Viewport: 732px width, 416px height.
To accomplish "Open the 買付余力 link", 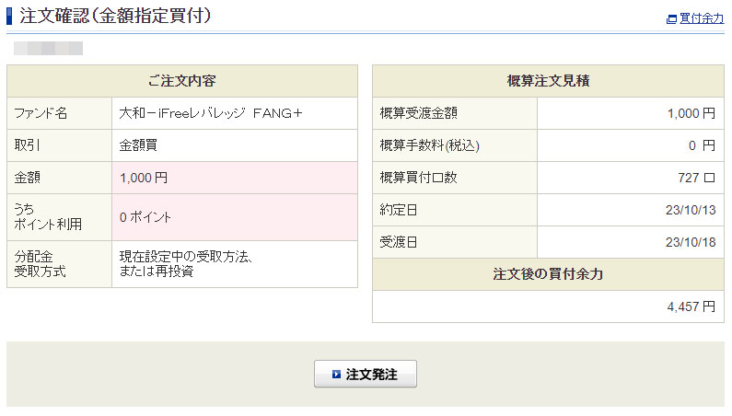I will click(702, 18).
